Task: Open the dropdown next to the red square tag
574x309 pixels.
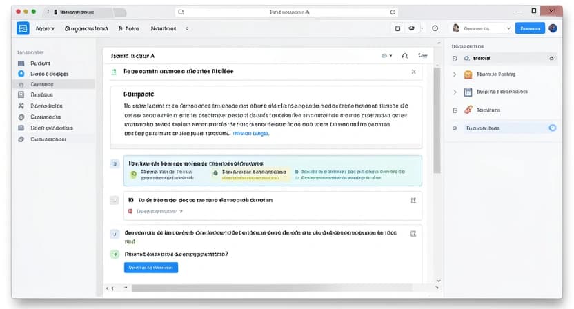Action: [181, 212]
